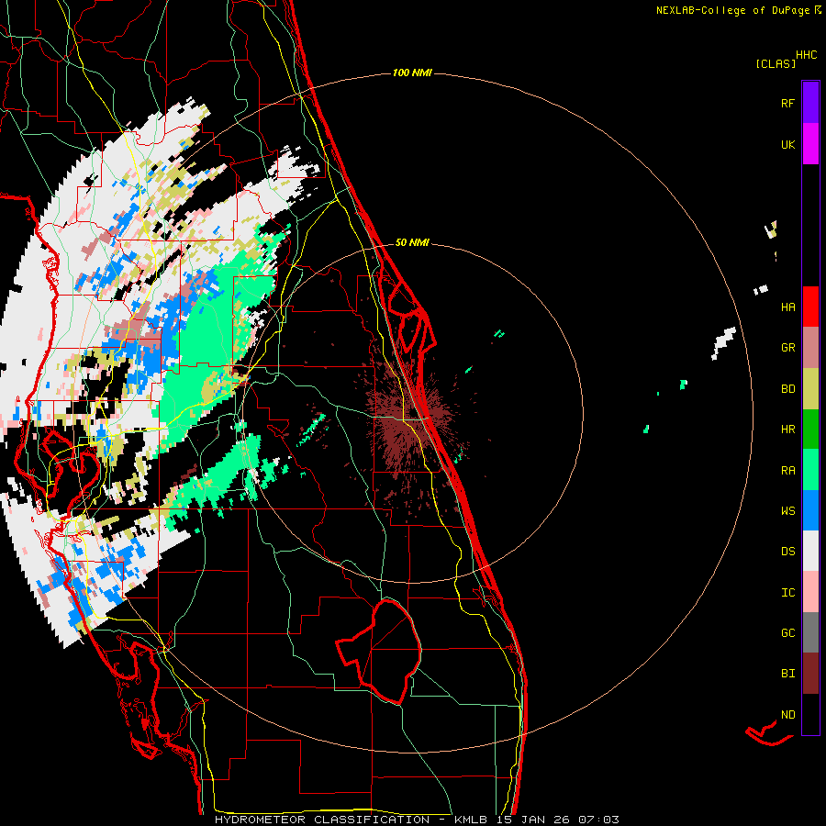Click the "100 NMI" range ring label
Viewport: 826px width, 826px height.
[x=412, y=73]
